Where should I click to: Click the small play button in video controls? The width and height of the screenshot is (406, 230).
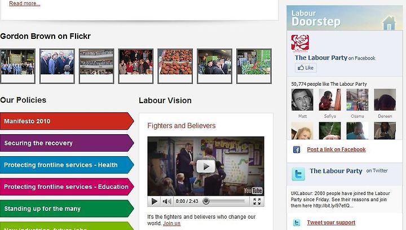click(x=155, y=201)
